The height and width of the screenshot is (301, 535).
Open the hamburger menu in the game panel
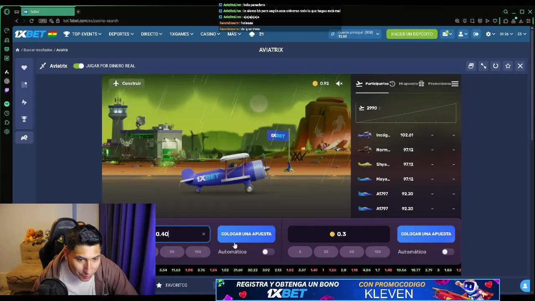pyautogui.click(x=455, y=84)
